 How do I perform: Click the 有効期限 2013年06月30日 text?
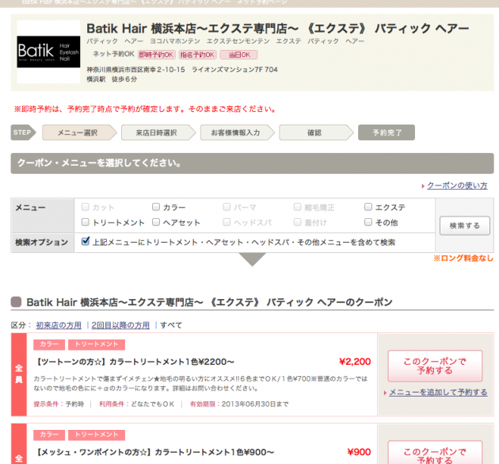coord(239,404)
